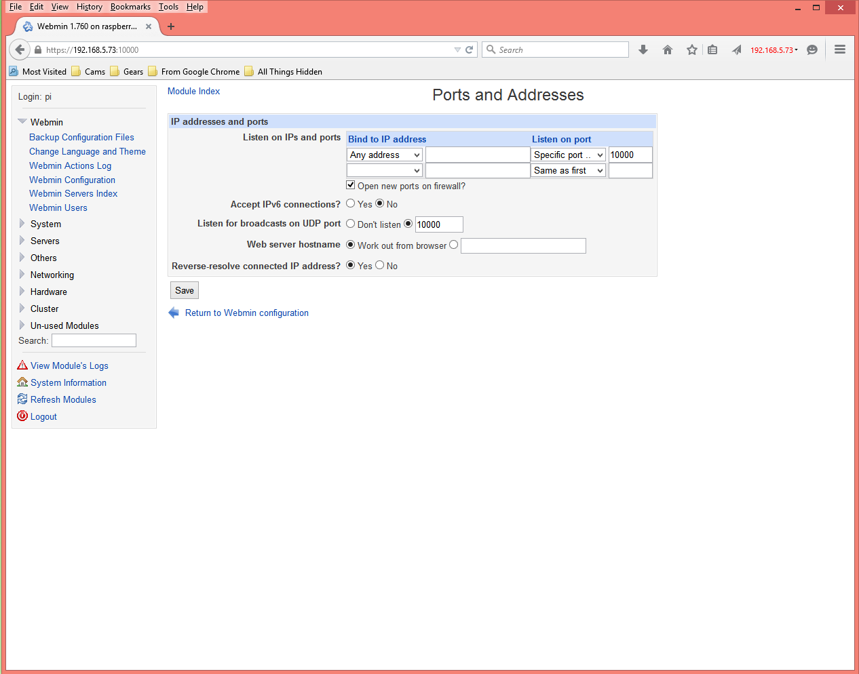
Task: Go to Home page icon
Action: click(x=668, y=49)
